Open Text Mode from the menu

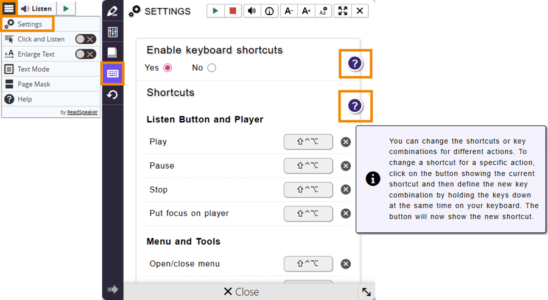tap(33, 69)
